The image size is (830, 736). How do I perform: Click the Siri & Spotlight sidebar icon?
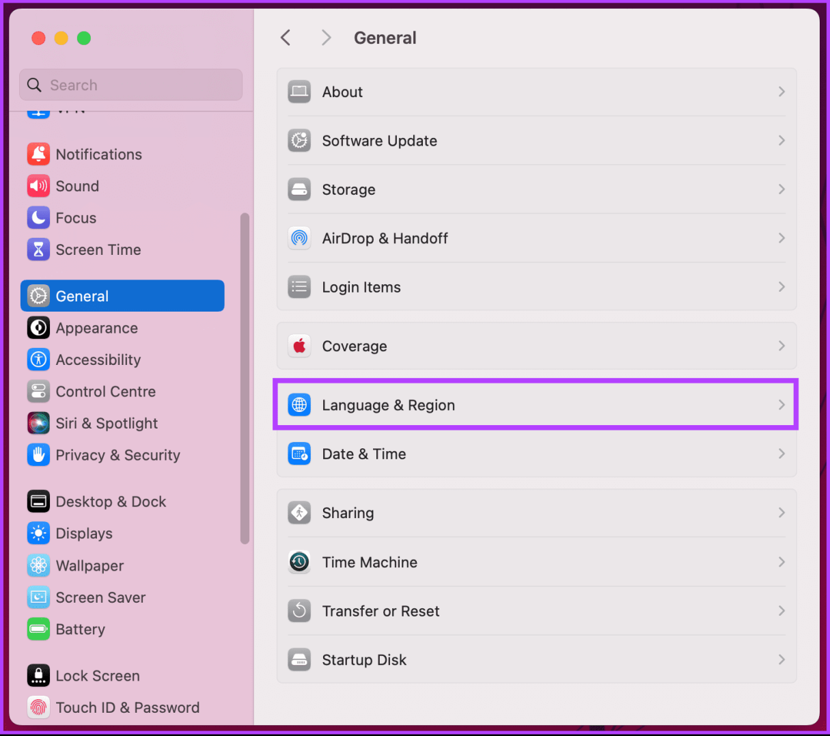click(x=38, y=423)
